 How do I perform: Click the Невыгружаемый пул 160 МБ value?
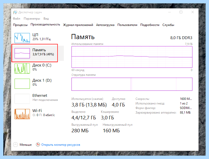(111, 130)
